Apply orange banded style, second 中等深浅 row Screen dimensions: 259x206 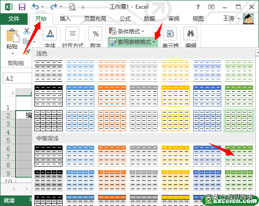pos(112,181)
